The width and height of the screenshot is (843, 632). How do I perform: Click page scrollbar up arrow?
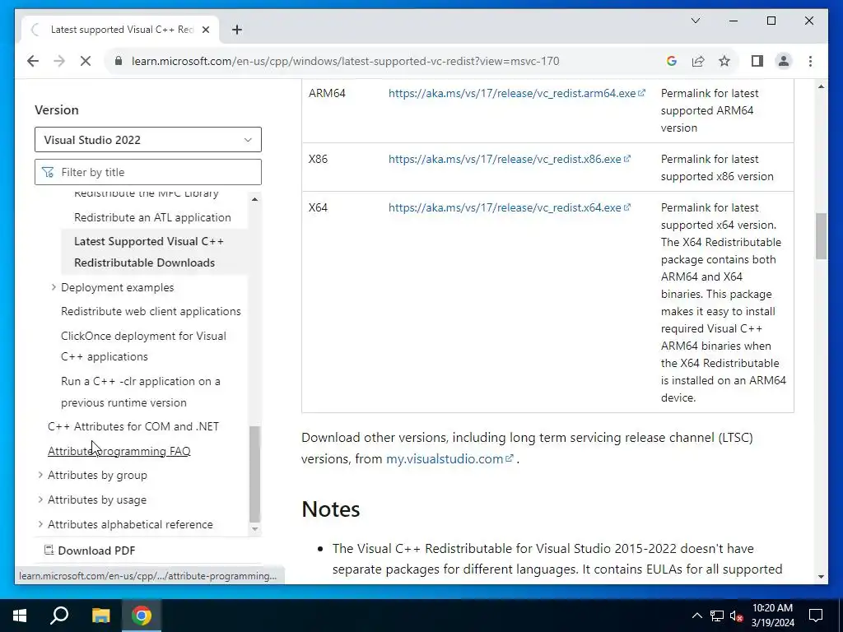pos(821,86)
